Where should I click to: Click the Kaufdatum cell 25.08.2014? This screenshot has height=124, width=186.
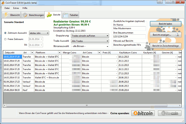point(130,90)
